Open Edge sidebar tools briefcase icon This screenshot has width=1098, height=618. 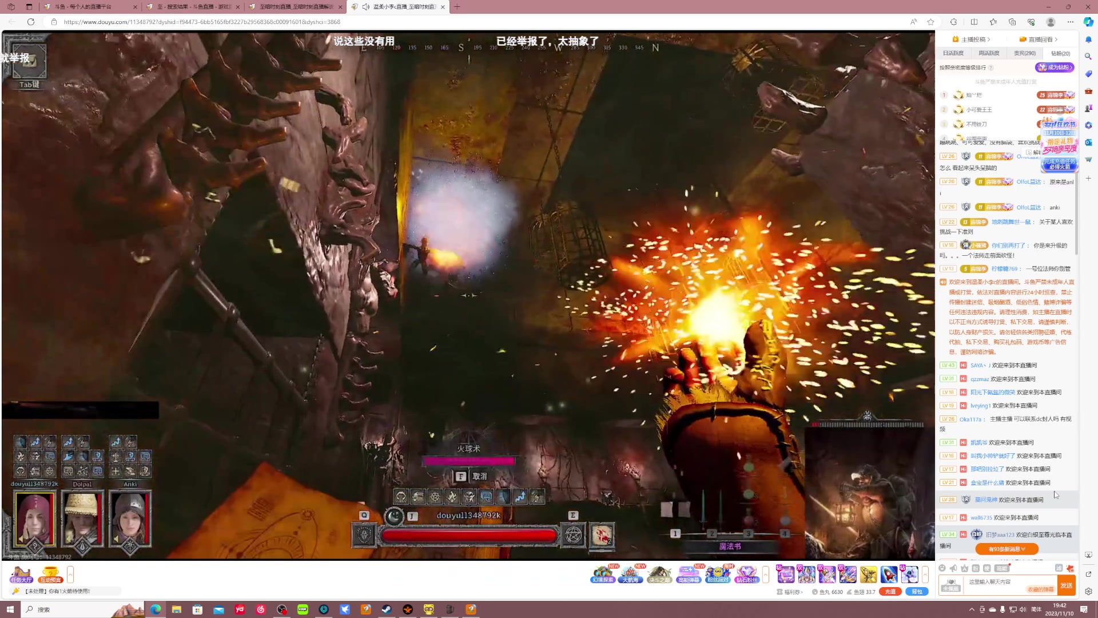[x=1088, y=90]
